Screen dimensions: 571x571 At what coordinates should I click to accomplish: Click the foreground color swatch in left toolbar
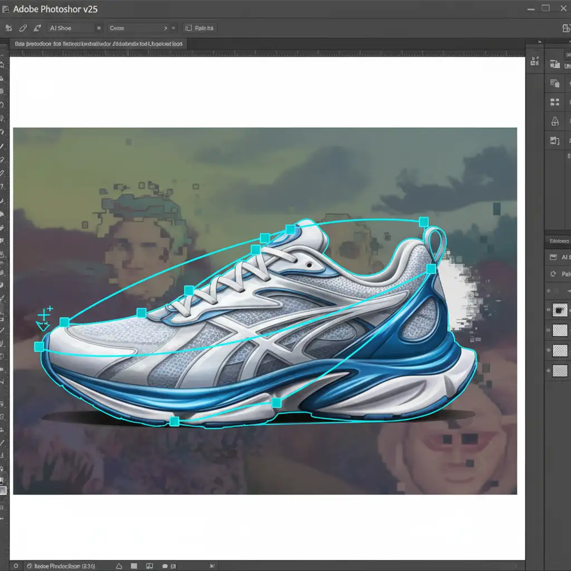click(x=3, y=490)
